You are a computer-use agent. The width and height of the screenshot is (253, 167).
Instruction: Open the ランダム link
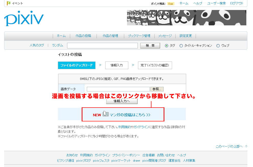57,45
